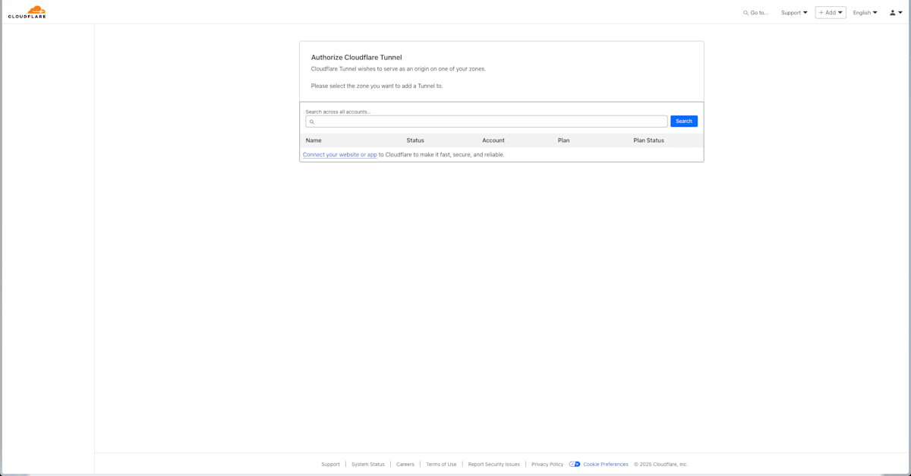911x476 pixels.
Task: Open Connect your website or app link
Action: click(340, 155)
